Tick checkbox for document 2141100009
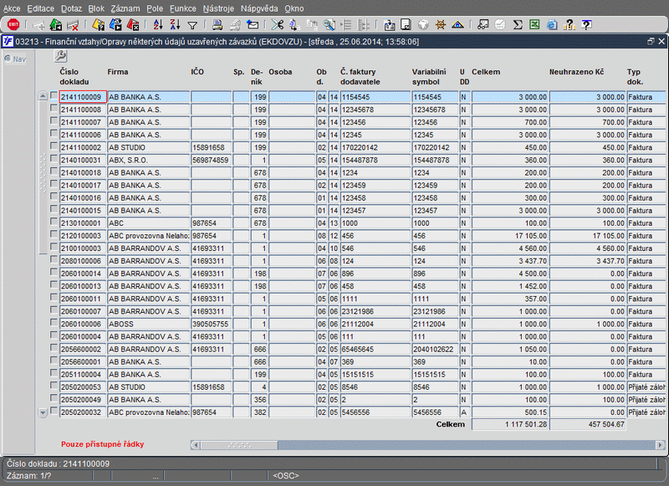The image size is (669, 486). click(x=54, y=97)
